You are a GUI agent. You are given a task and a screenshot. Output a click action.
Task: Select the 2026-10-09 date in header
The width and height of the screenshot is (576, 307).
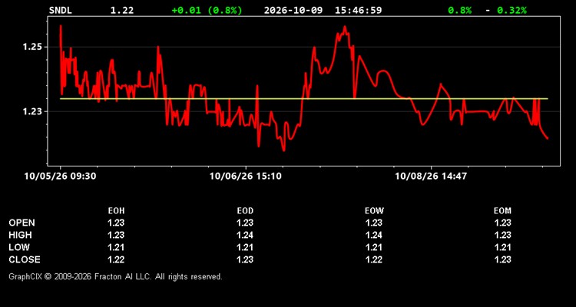tap(293, 10)
